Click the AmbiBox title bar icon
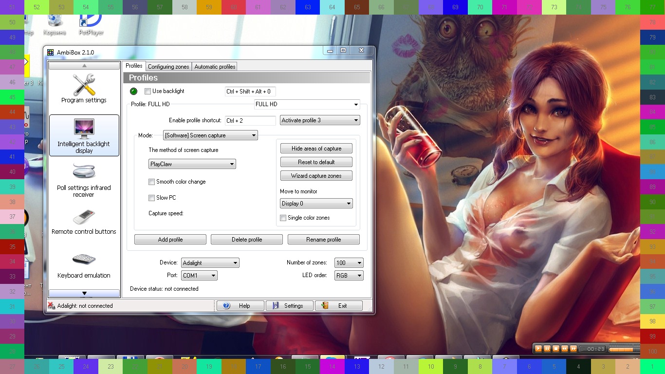The image size is (665, 374). click(x=51, y=52)
